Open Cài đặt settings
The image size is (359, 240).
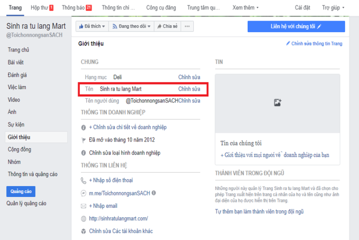coord(302,8)
